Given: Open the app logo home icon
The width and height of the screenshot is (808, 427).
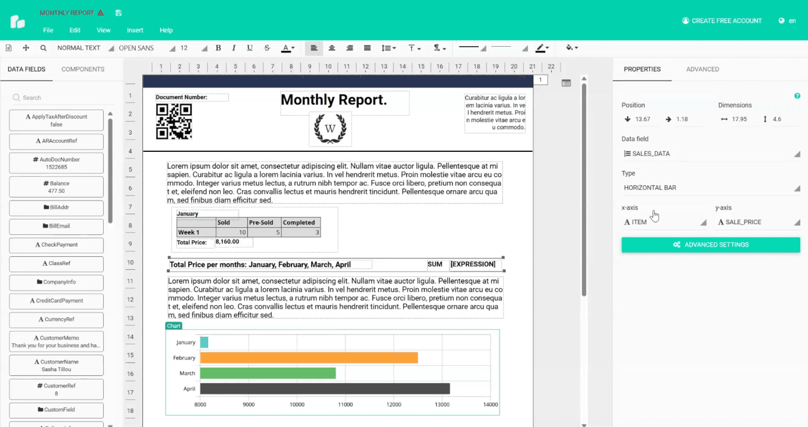Looking at the screenshot, I should tap(18, 21).
